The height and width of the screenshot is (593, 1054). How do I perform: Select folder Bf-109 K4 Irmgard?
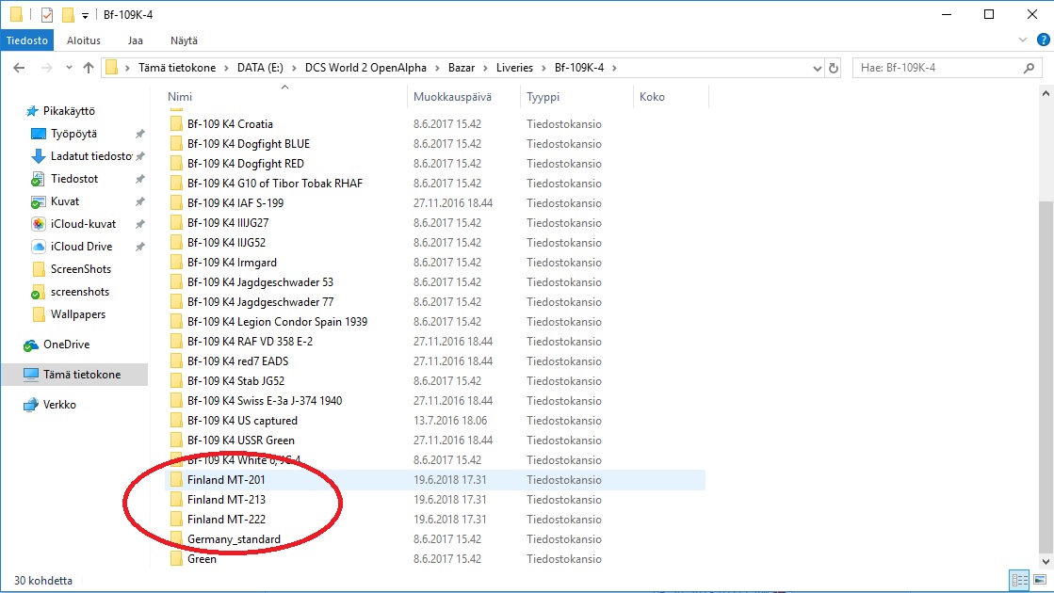pos(232,263)
